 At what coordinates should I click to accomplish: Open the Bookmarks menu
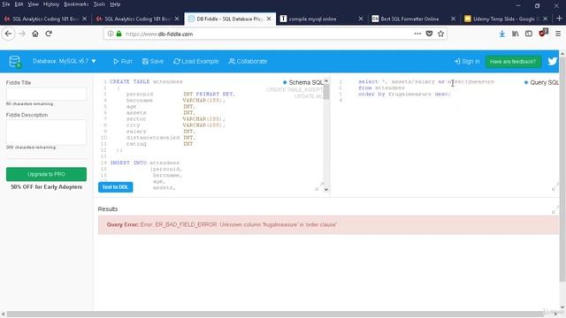[x=76, y=4]
